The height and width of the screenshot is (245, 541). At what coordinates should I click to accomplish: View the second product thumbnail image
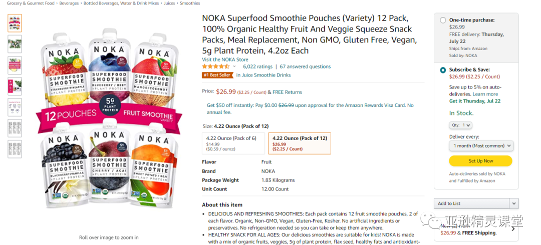click(x=15, y=44)
